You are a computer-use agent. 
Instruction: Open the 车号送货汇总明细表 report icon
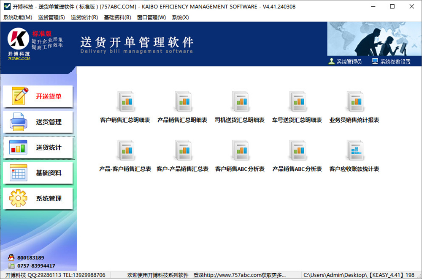tap(298, 101)
